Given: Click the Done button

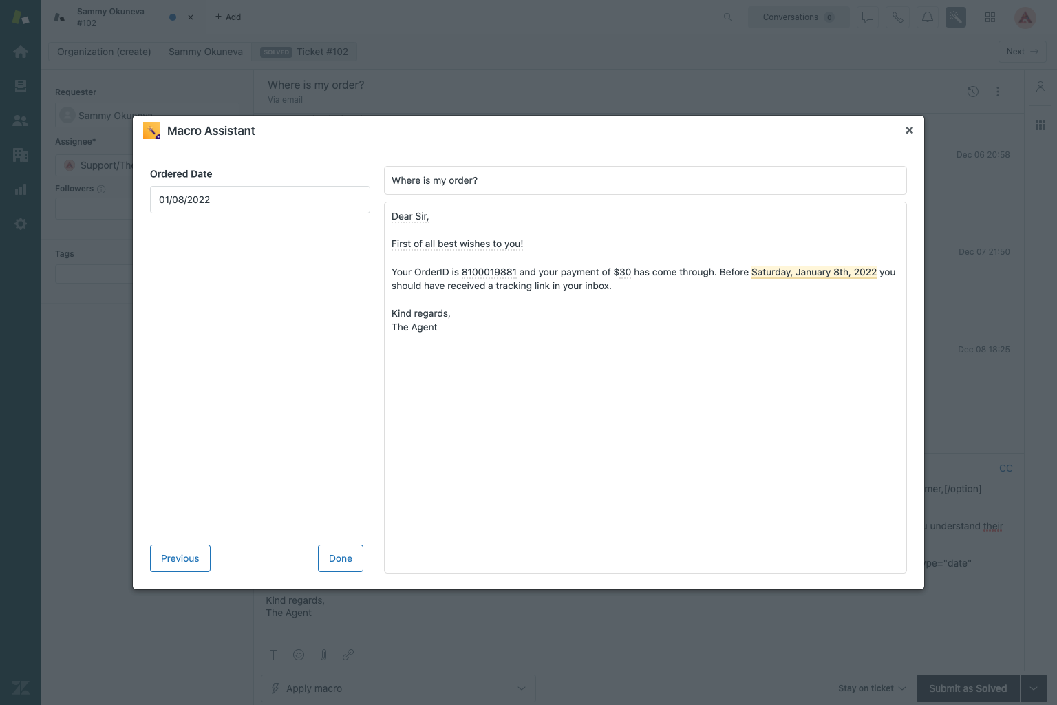Looking at the screenshot, I should pyautogui.click(x=340, y=558).
